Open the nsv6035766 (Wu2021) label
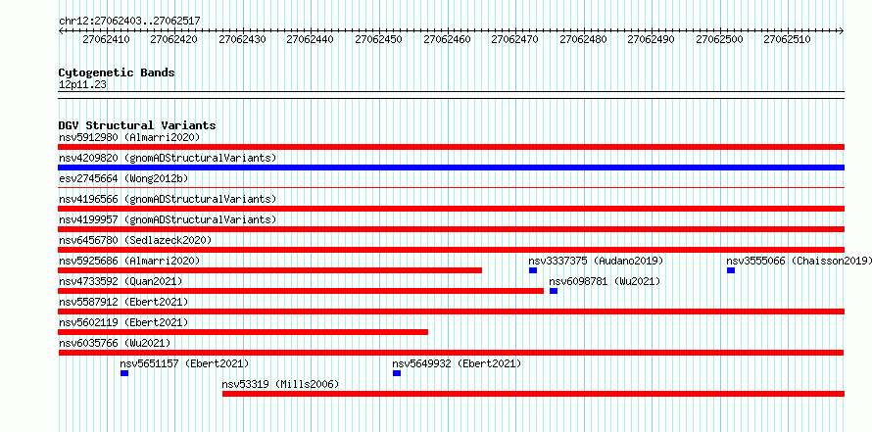This screenshot has height=432, width=872. point(115,343)
